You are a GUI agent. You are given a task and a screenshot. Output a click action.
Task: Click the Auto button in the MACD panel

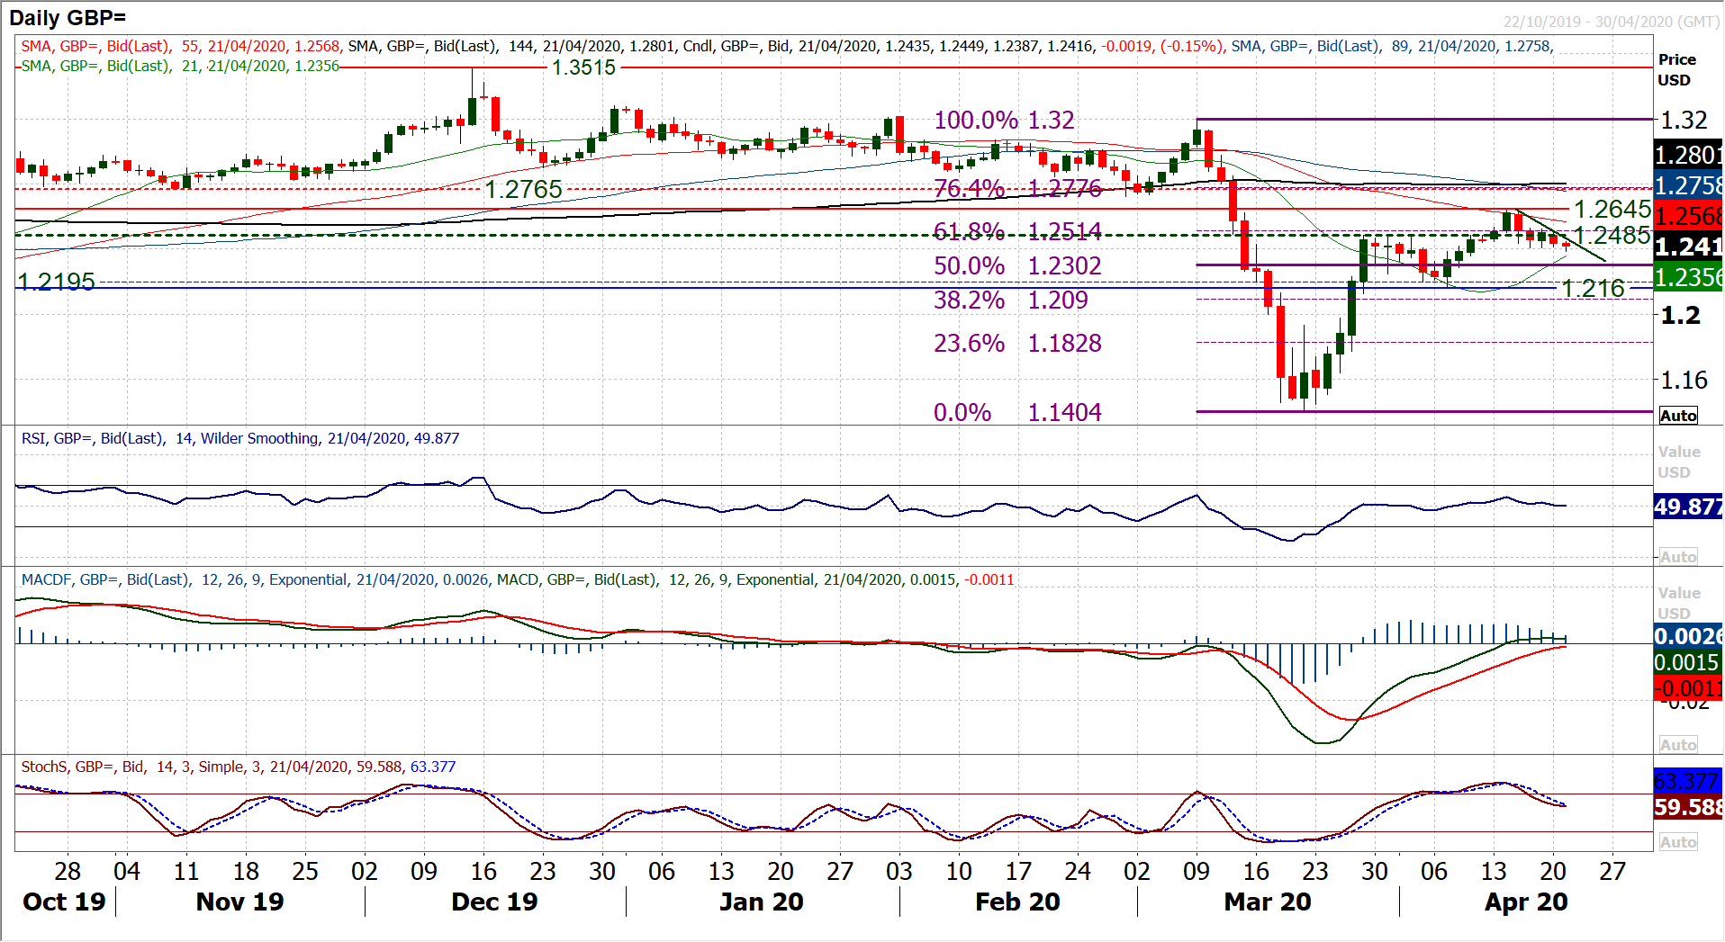tap(1678, 745)
